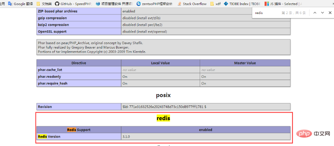Click the '3.1.0' Redis version value

click(x=126, y=137)
